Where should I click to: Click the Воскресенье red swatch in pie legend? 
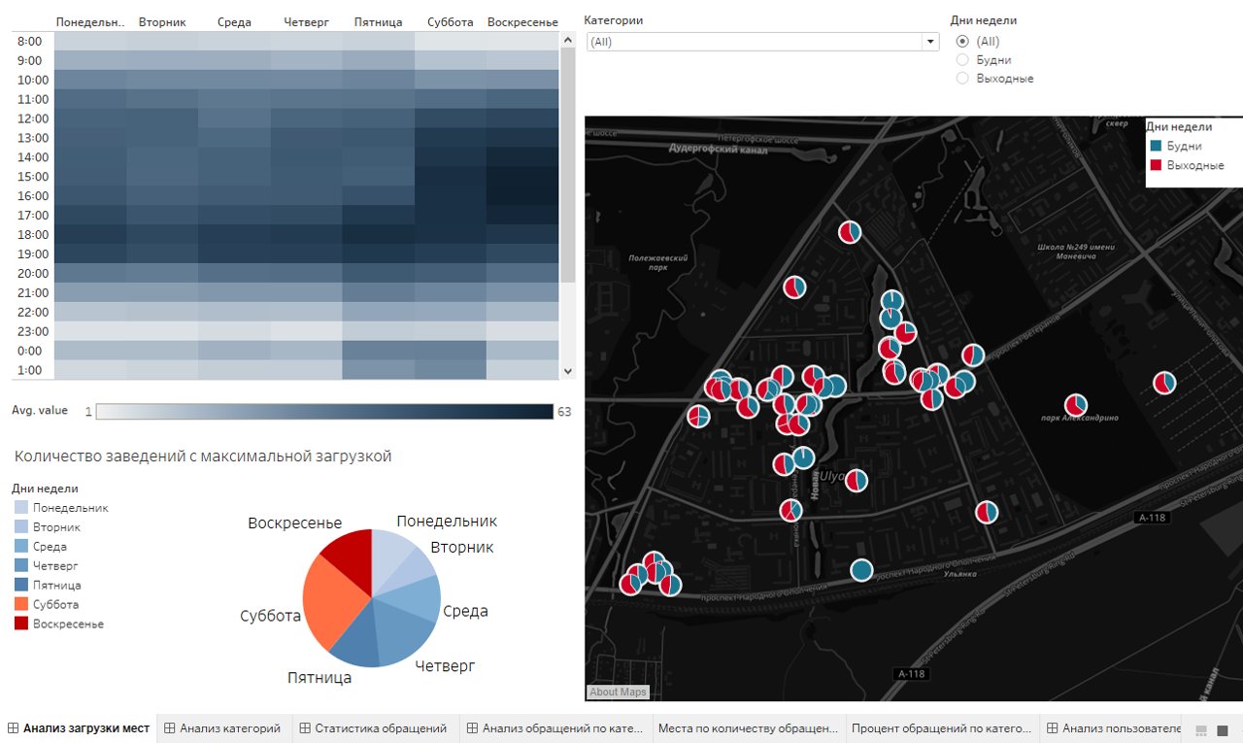pos(21,624)
